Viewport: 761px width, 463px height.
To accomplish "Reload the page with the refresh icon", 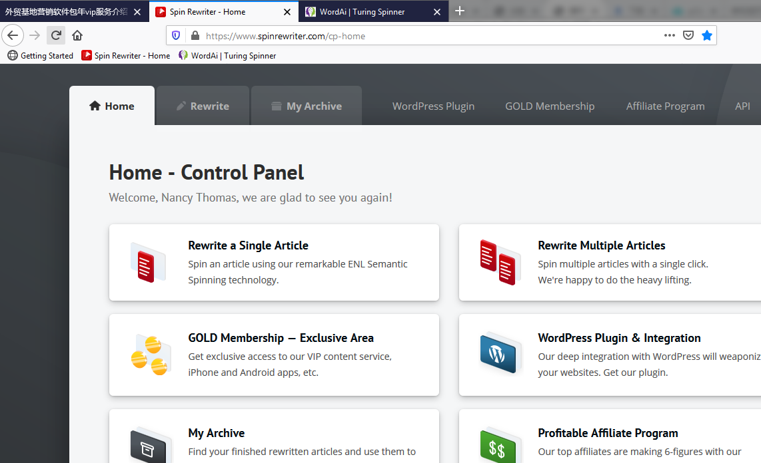I will click(56, 35).
